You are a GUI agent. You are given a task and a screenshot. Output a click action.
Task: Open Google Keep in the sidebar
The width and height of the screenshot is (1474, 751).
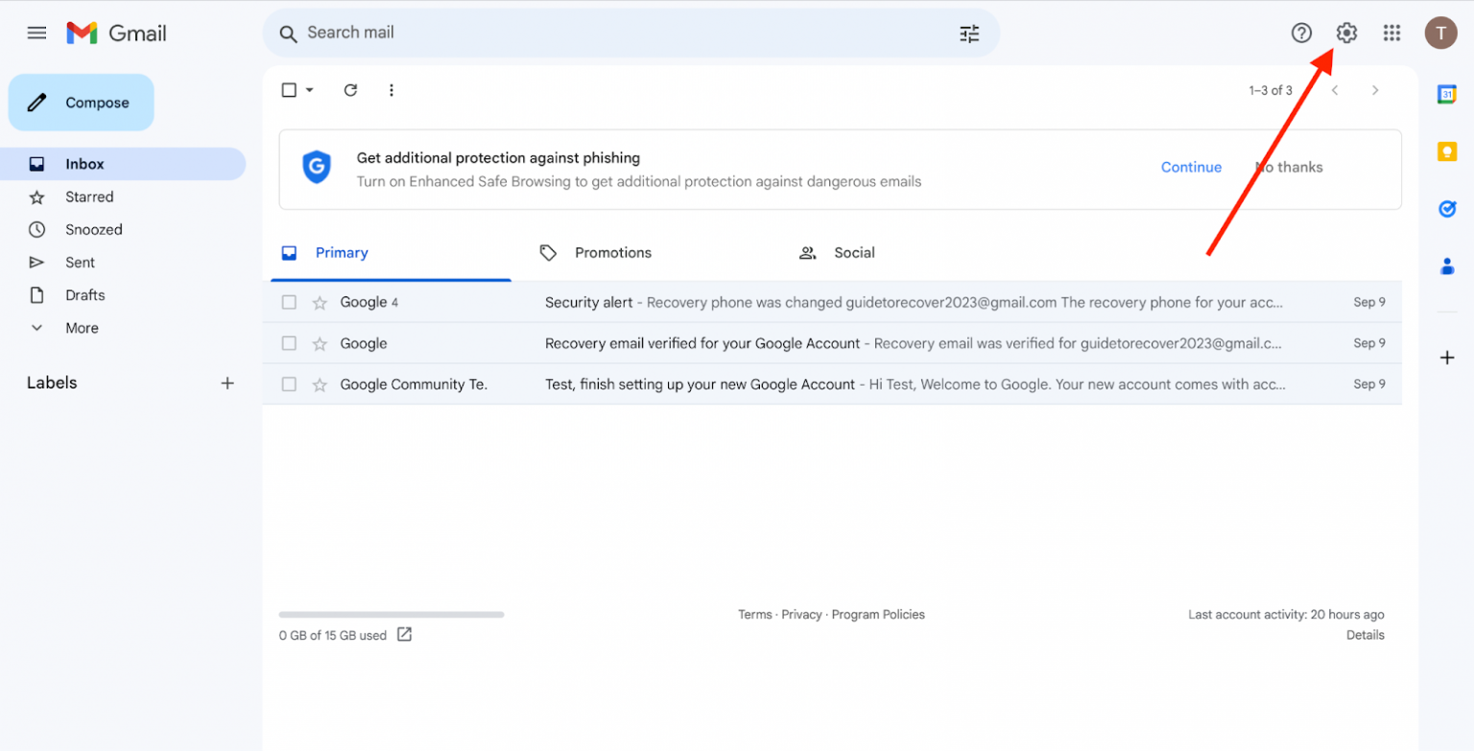tap(1447, 152)
